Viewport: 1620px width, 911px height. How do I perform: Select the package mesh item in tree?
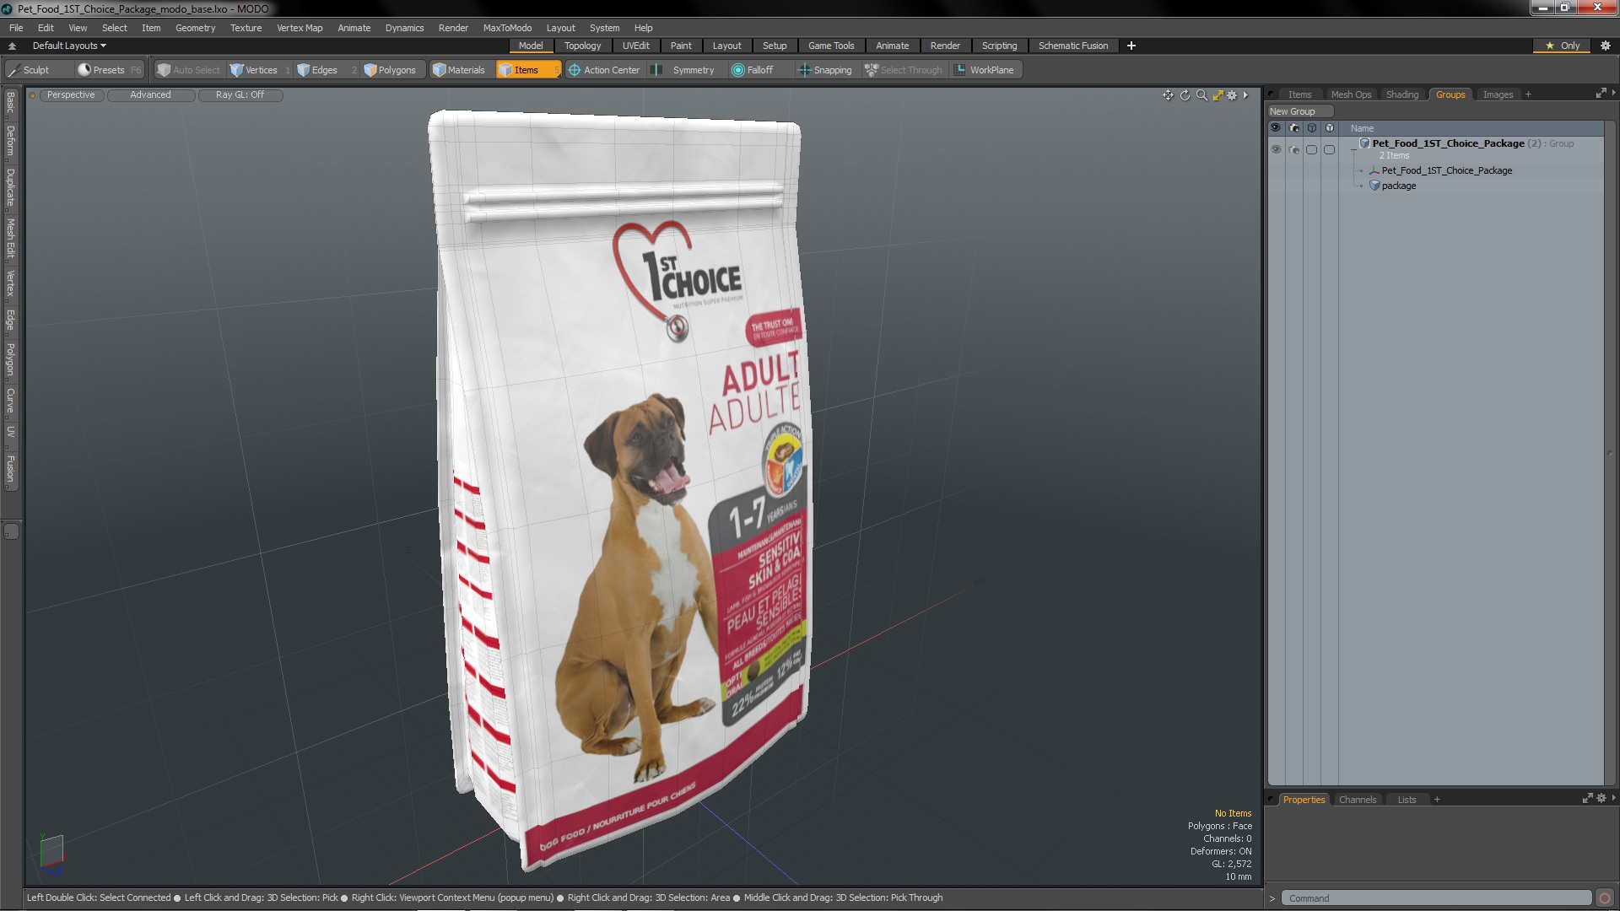(1398, 186)
